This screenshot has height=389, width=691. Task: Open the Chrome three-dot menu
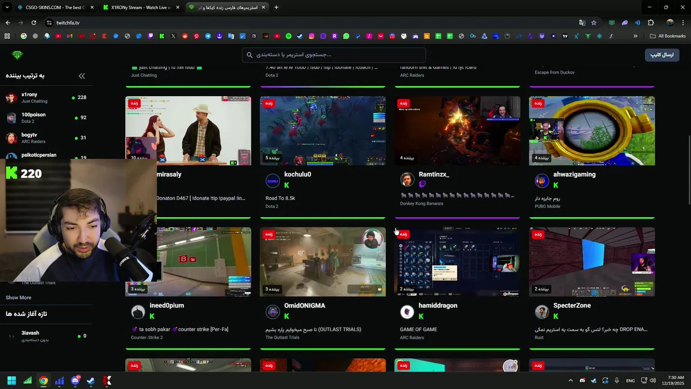click(x=683, y=23)
